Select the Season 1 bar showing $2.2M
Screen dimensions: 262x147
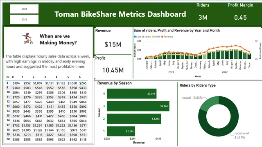(x=121, y=131)
